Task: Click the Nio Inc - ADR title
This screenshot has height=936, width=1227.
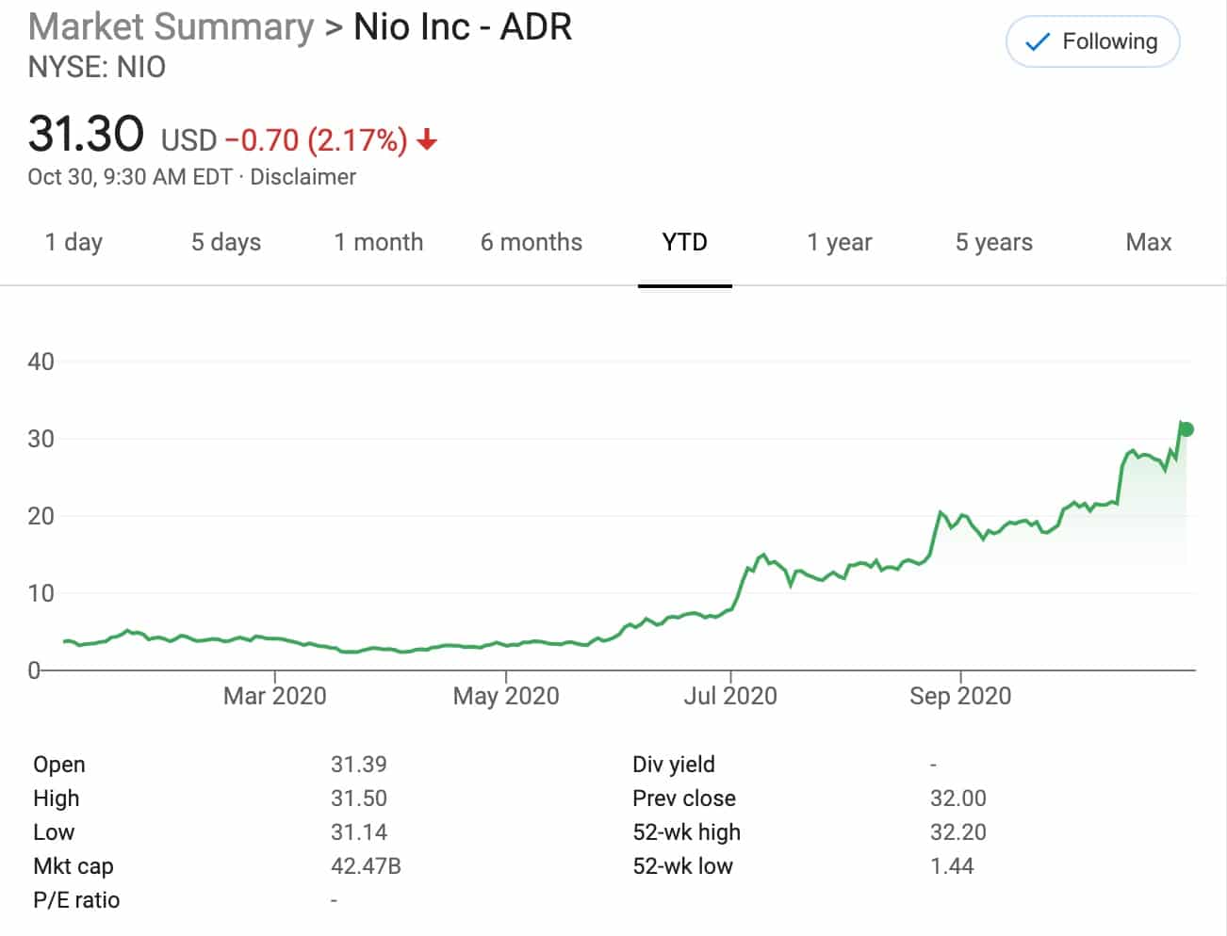Action: point(463,27)
